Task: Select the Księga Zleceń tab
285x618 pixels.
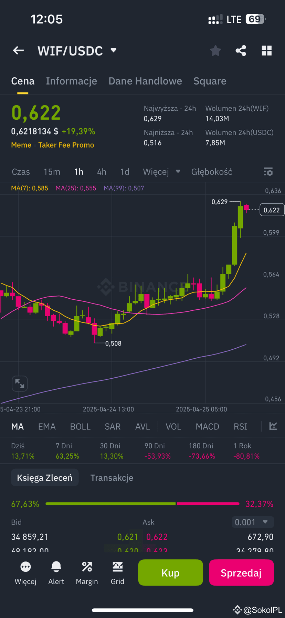Action: point(45,478)
